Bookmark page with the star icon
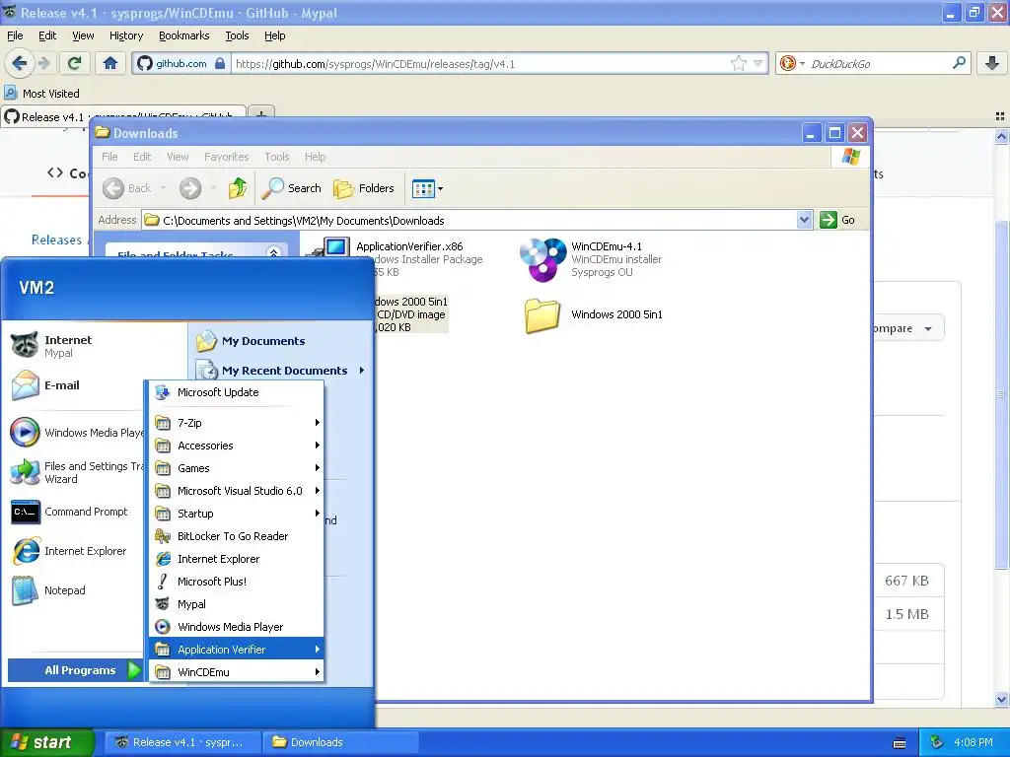This screenshot has height=757, width=1010. pos(738,63)
